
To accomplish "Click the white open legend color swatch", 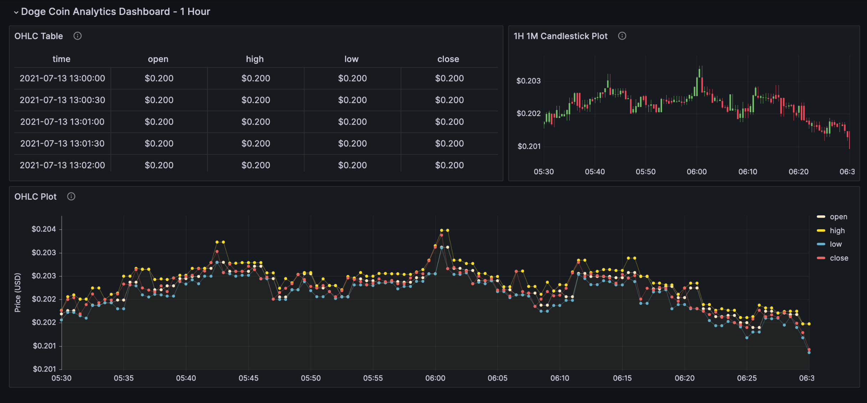I will point(821,217).
